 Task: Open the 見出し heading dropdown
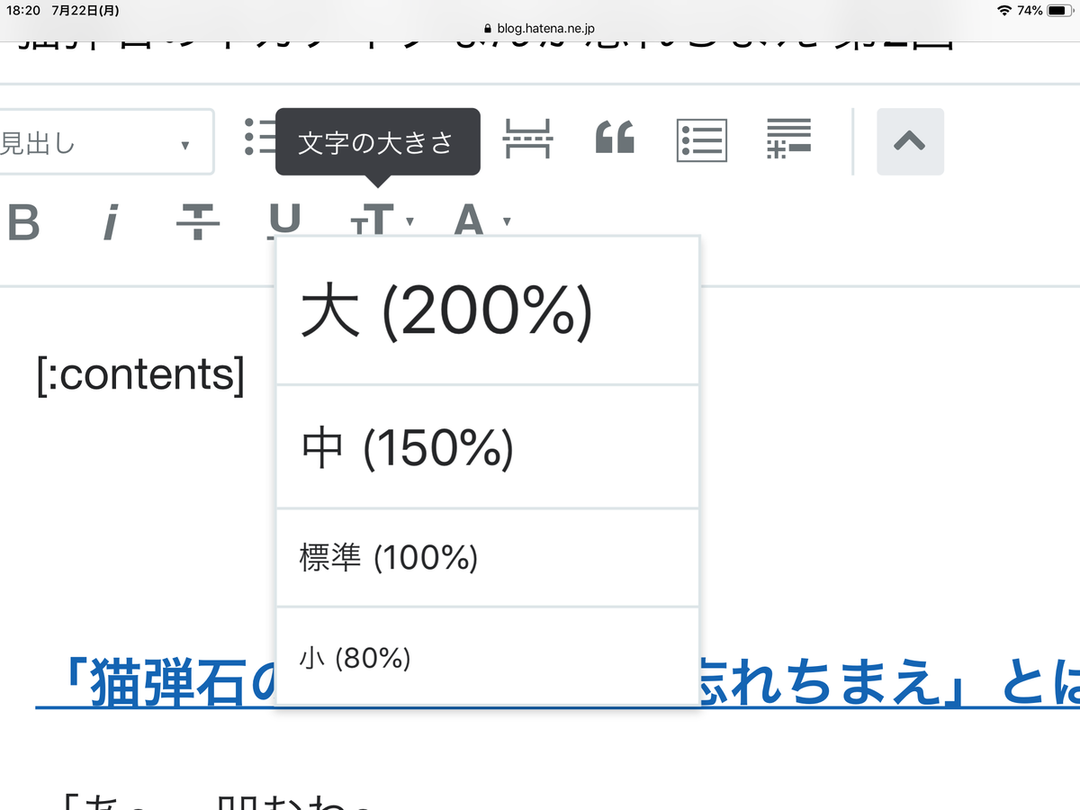pos(107,141)
